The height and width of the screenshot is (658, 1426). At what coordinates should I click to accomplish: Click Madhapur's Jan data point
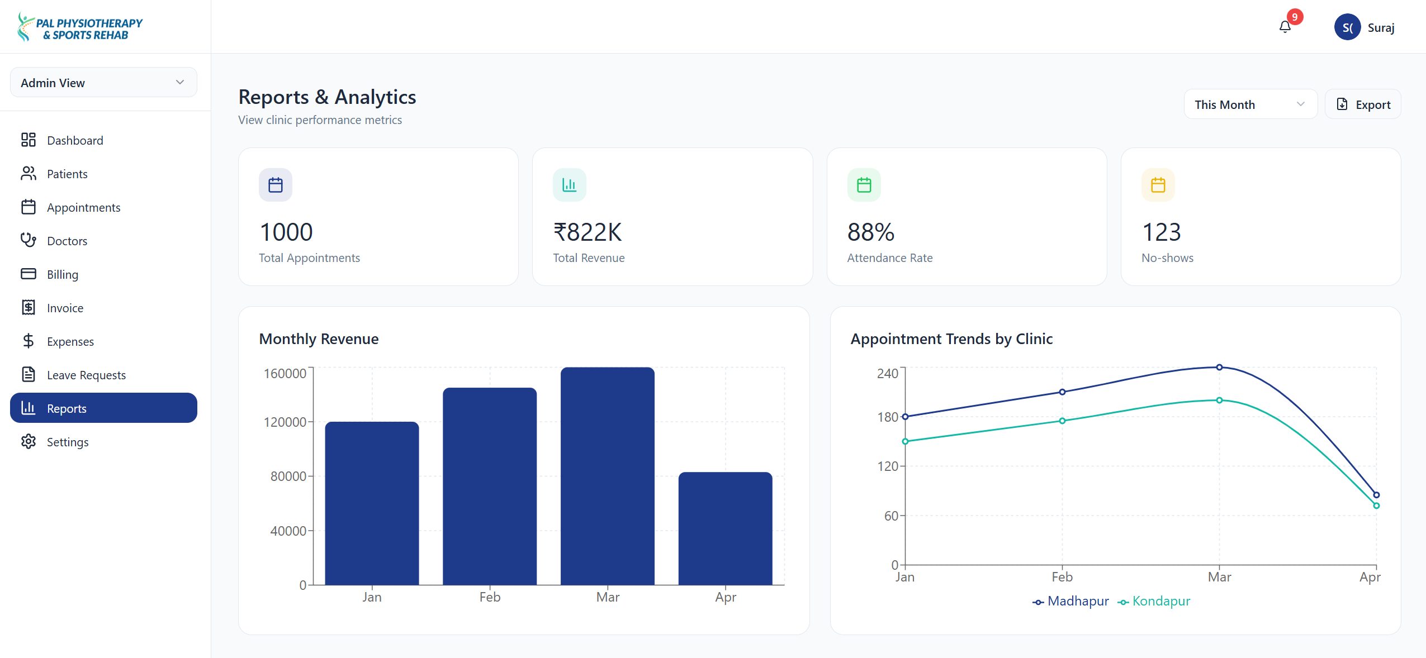pos(905,417)
